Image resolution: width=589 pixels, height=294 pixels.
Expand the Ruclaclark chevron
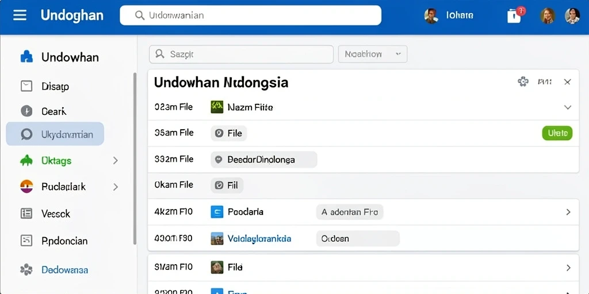pyautogui.click(x=115, y=187)
